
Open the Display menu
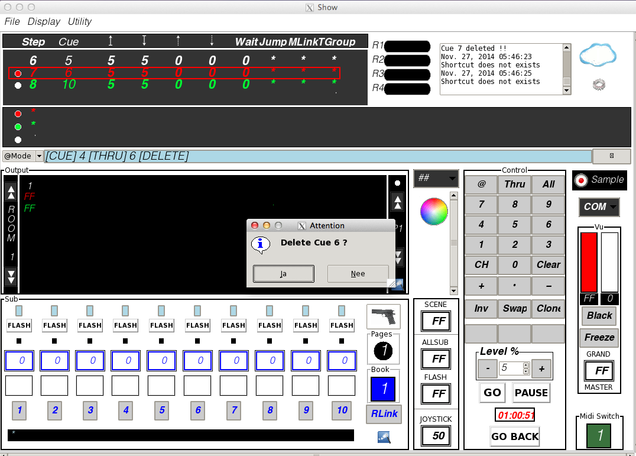(x=44, y=21)
